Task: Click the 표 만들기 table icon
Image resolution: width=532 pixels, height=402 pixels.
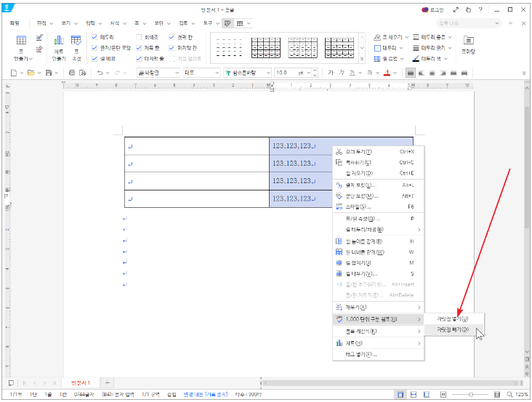Action: 21,41
